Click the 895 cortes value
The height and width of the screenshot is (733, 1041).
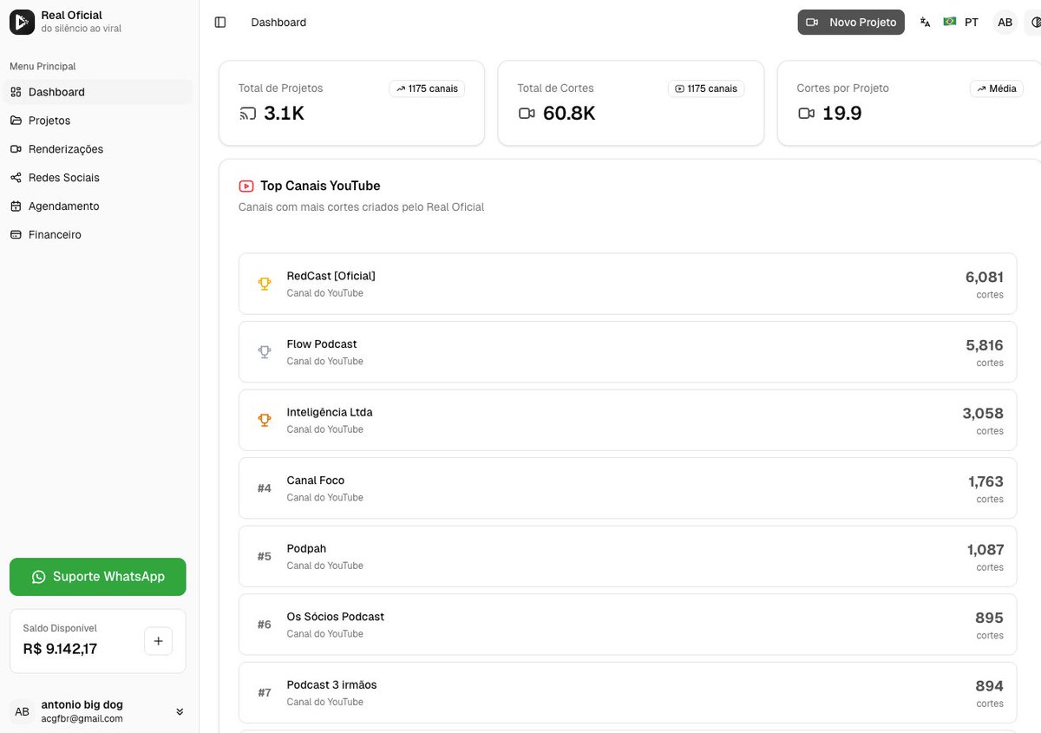989,618
